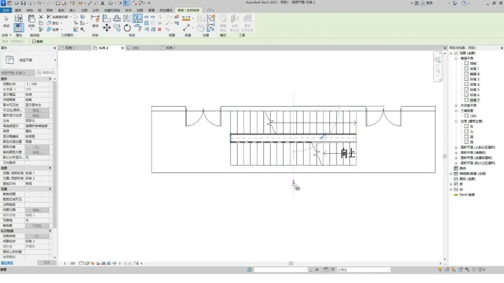Image resolution: width=504 pixels, height=283 pixels.
Task: Switch to the {3D} view tab
Action: click(x=136, y=48)
